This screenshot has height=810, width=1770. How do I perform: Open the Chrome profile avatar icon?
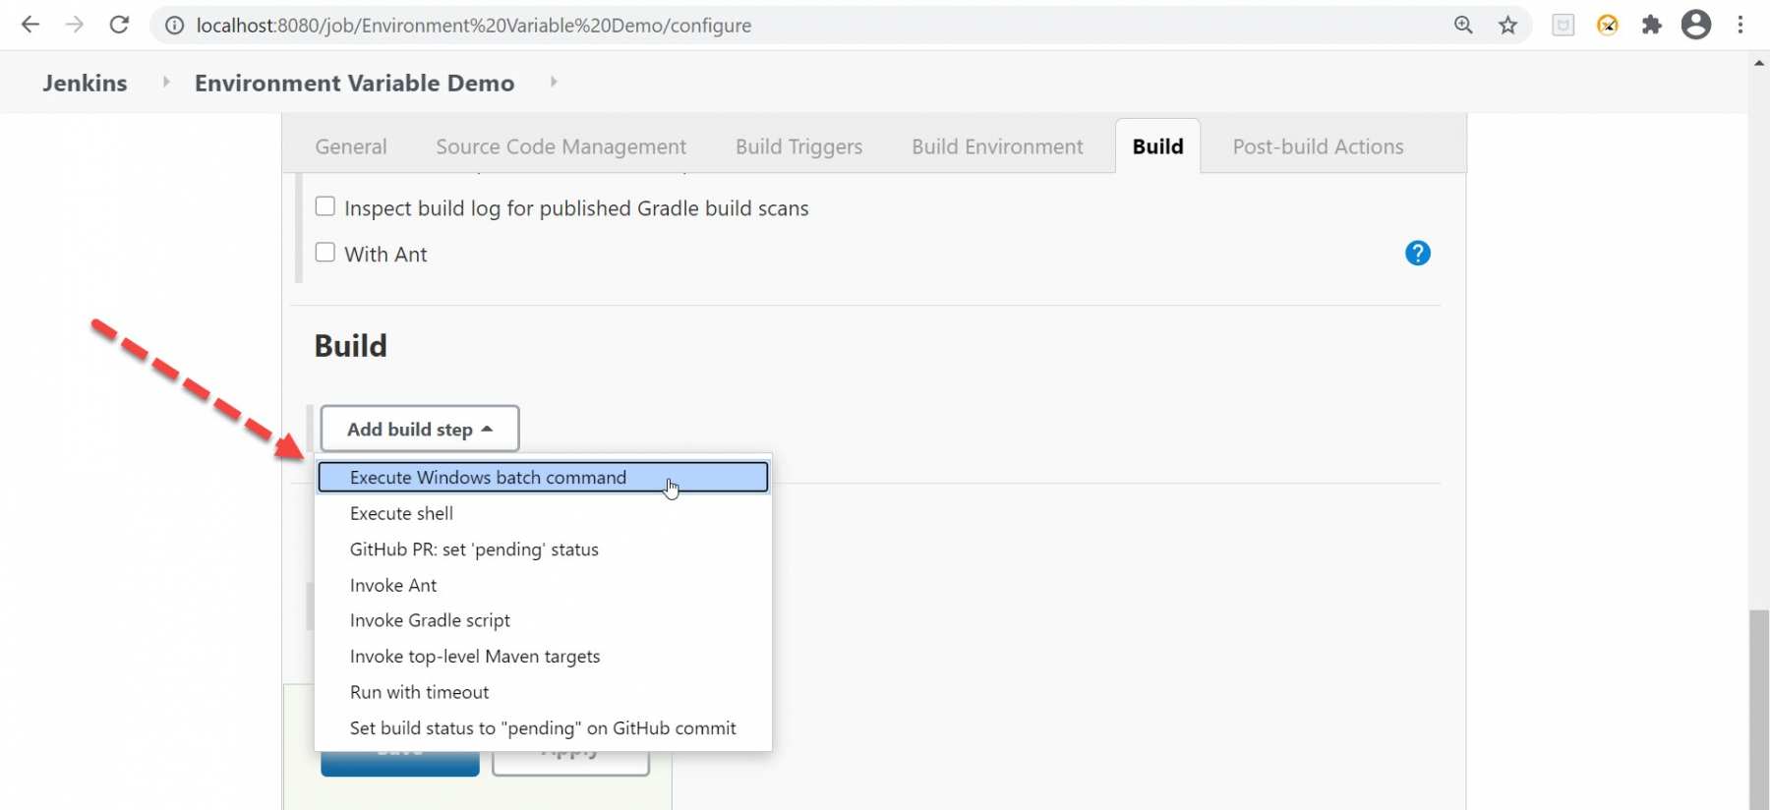pos(1696,25)
